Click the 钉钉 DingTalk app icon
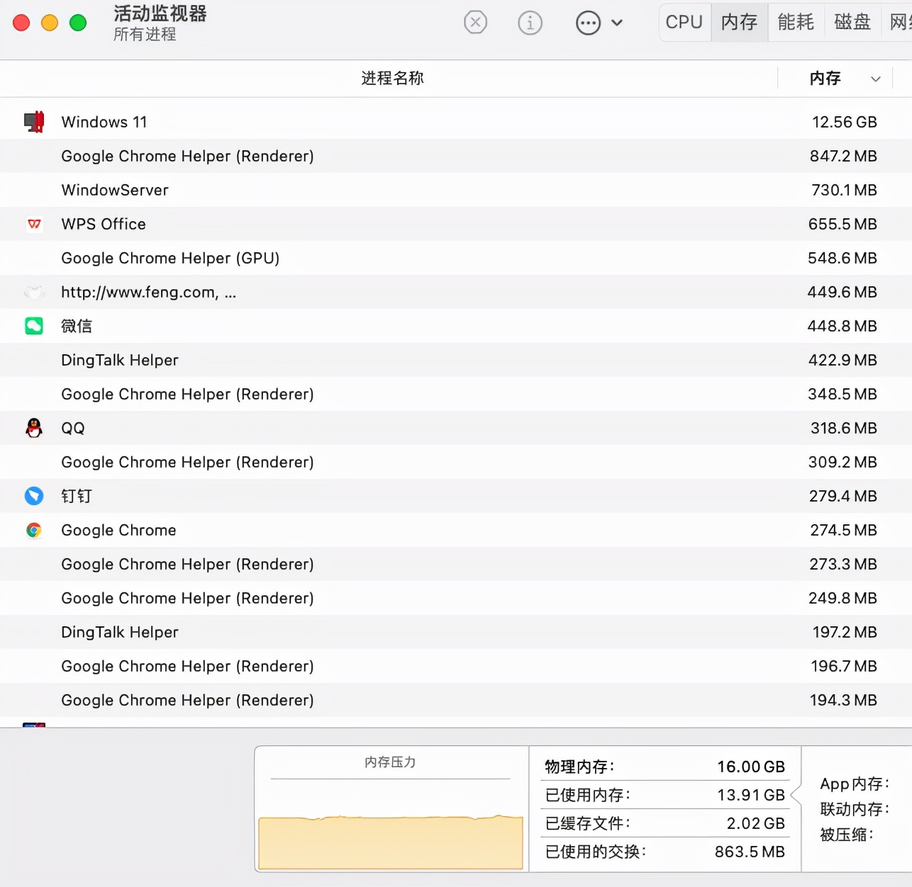The width and height of the screenshot is (912, 887). pyautogui.click(x=34, y=496)
